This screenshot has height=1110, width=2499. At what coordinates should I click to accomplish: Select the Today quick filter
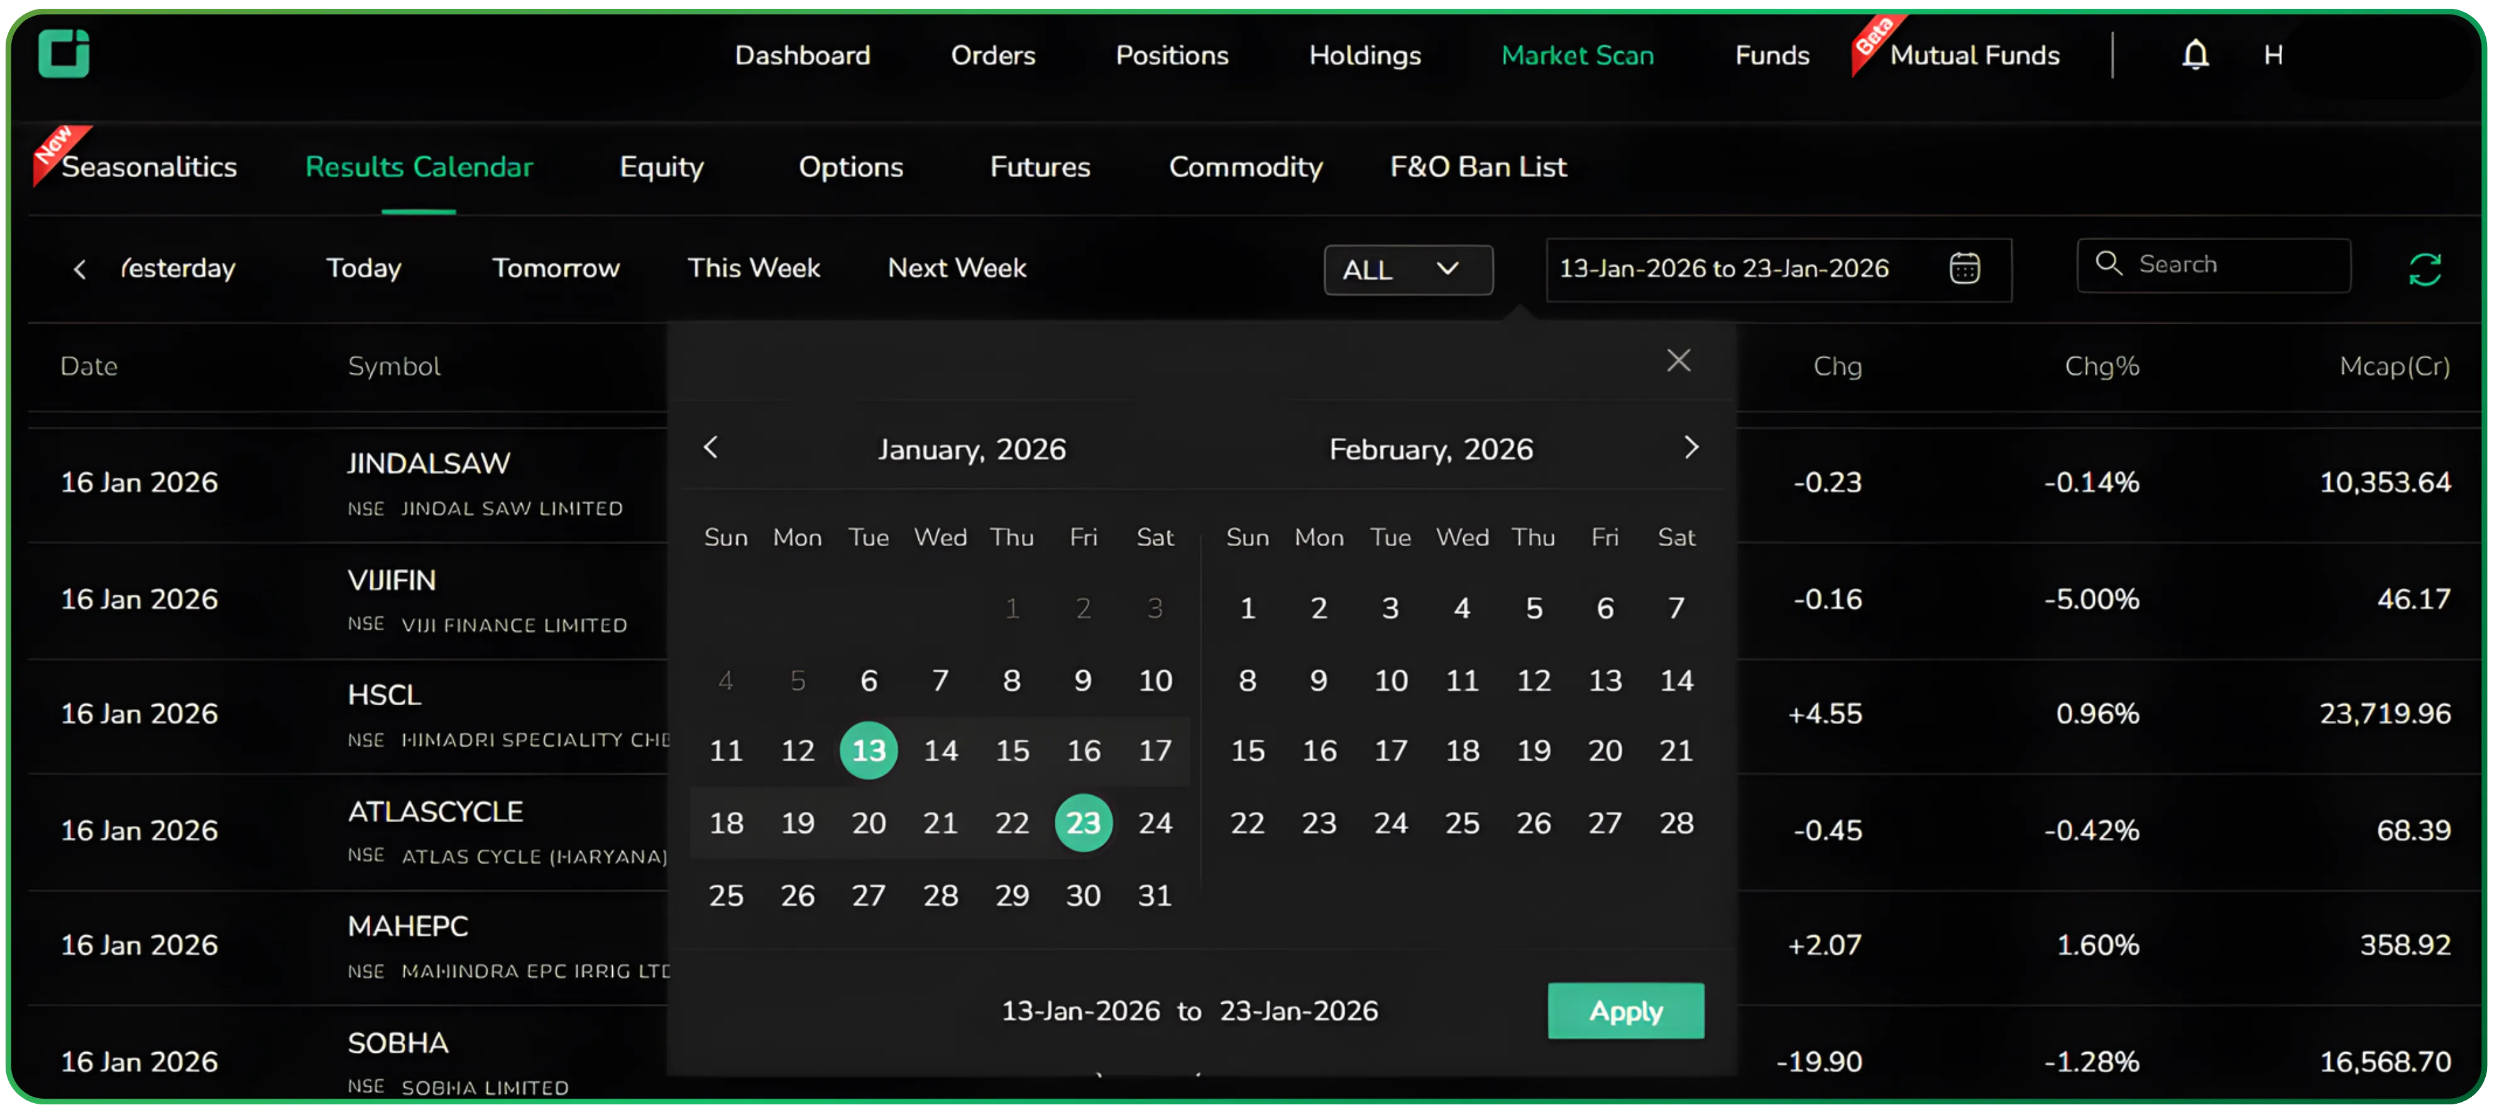[363, 268]
